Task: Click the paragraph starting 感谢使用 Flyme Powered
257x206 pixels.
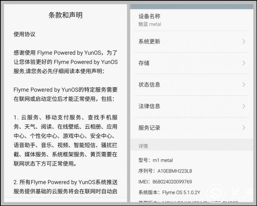Action: 65,62
